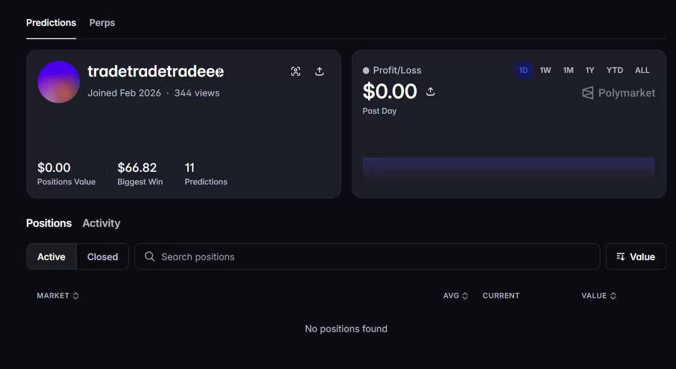Sort positions by VALUE column
This screenshot has width=676, height=369.
tap(598, 296)
